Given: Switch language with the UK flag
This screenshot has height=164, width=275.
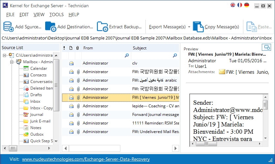Looking at the screenshot, I should click(233, 5).
